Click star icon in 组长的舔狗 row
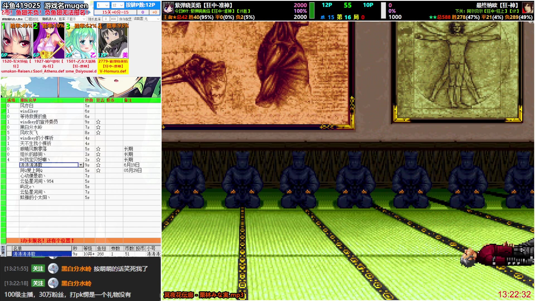Viewport: 535px width, 301px height. click(98, 154)
